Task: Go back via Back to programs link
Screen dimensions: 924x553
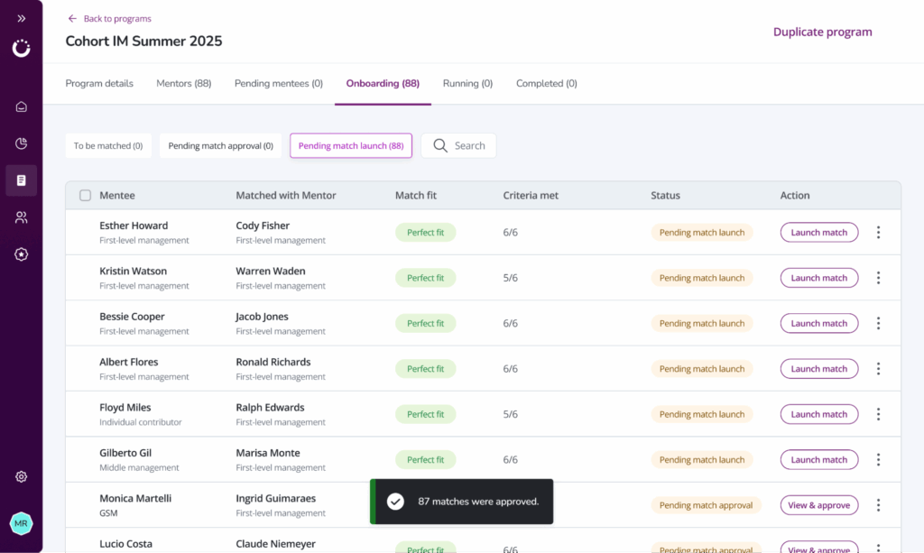Action: (x=117, y=18)
